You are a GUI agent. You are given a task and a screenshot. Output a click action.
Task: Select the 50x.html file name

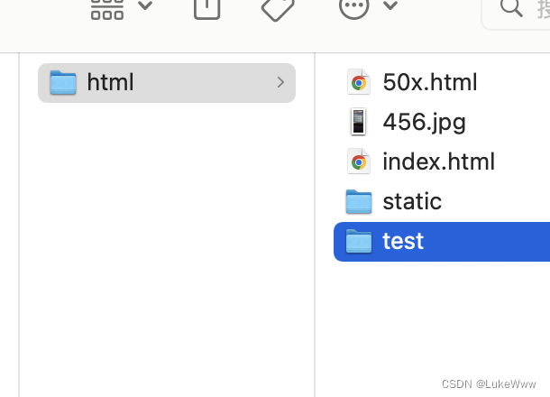tap(430, 82)
